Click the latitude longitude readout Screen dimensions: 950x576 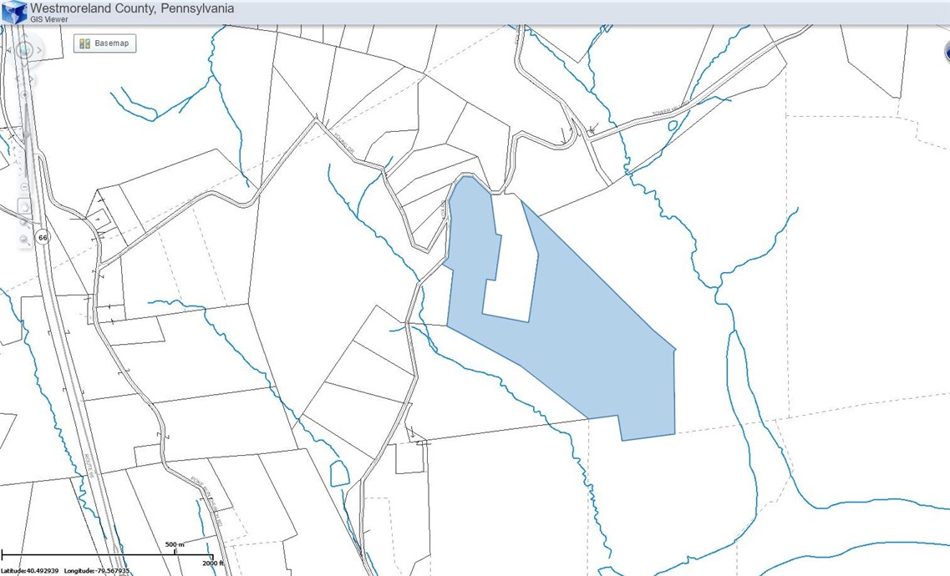coord(65,571)
